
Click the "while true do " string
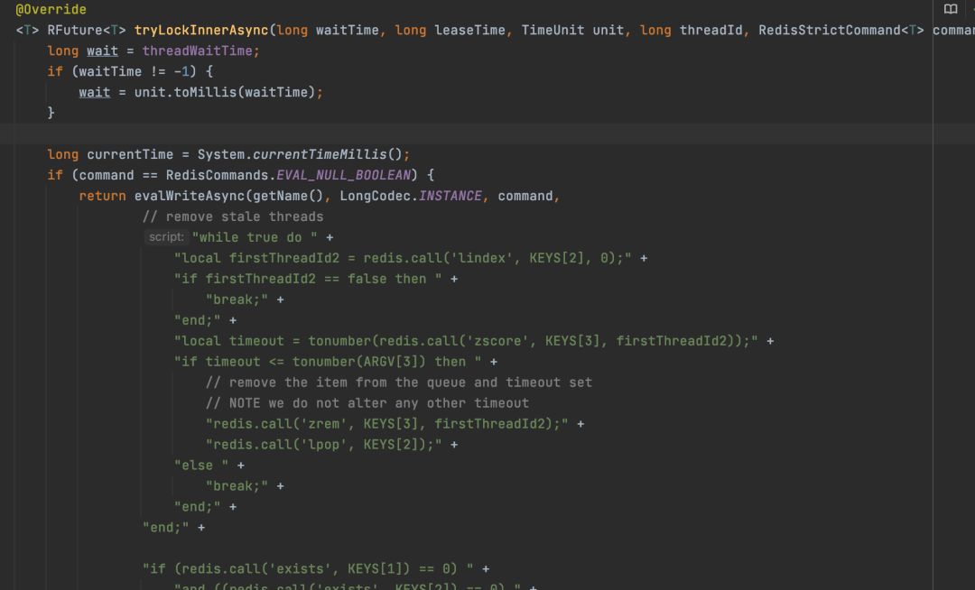(x=255, y=237)
